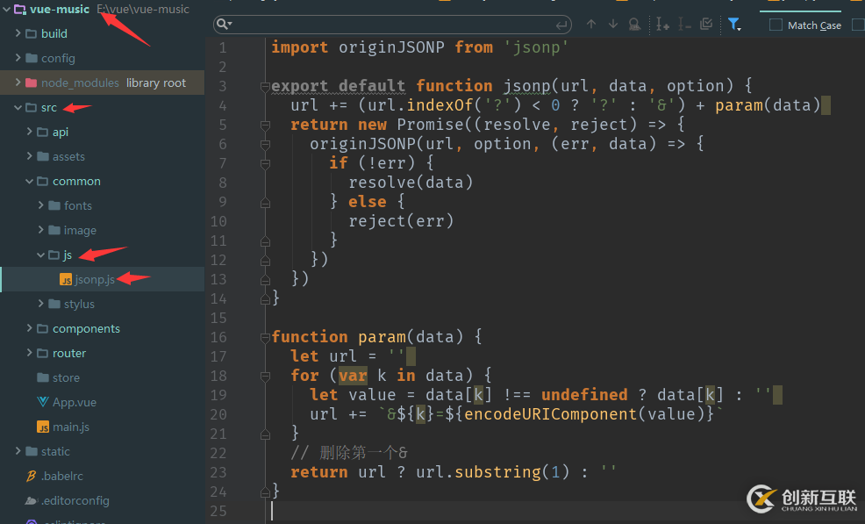Select App.vue file in the tree

75,402
